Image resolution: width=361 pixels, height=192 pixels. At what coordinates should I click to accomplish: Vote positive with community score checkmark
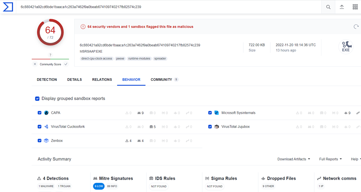(66, 64)
